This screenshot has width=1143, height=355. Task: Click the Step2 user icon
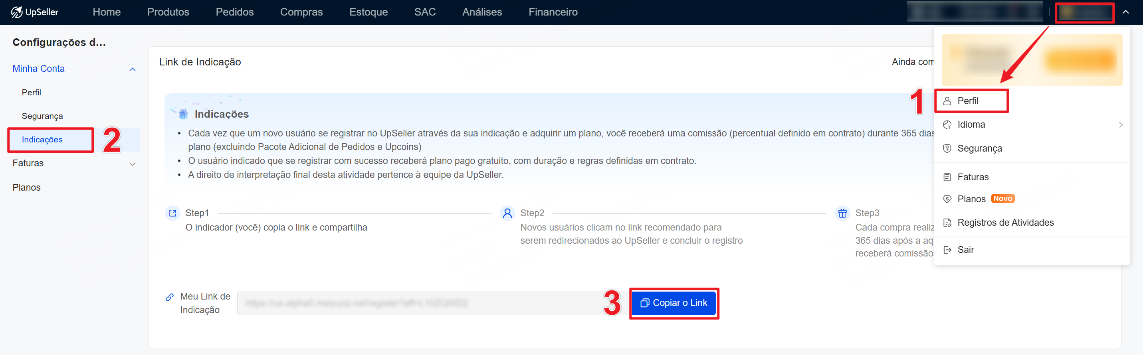point(507,213)
